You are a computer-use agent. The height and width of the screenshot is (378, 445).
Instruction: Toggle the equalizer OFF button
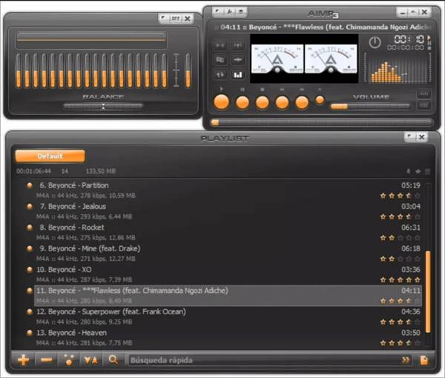175,18
